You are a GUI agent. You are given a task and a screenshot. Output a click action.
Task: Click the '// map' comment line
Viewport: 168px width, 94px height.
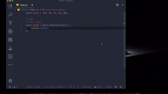(x=29, y=19)
